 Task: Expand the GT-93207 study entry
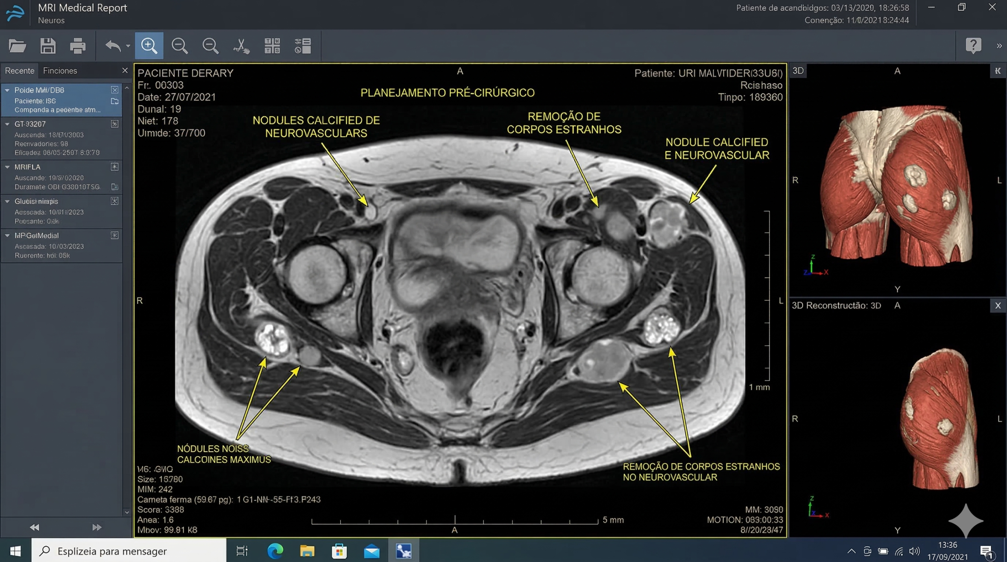7,124
